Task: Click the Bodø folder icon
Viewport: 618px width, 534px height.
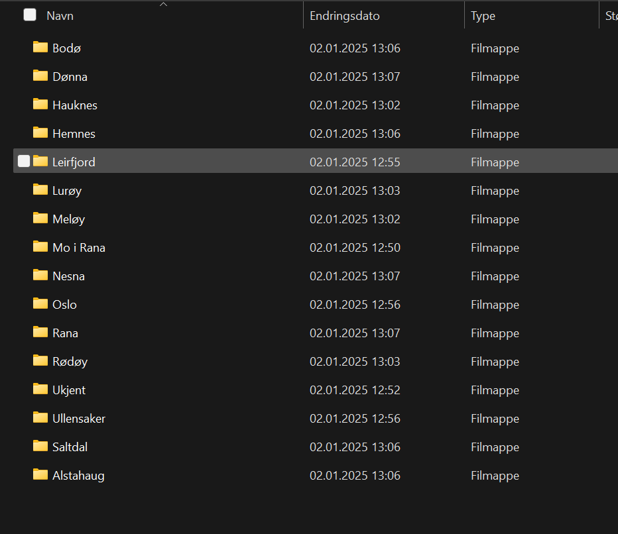Action: [x=40, y=47]
